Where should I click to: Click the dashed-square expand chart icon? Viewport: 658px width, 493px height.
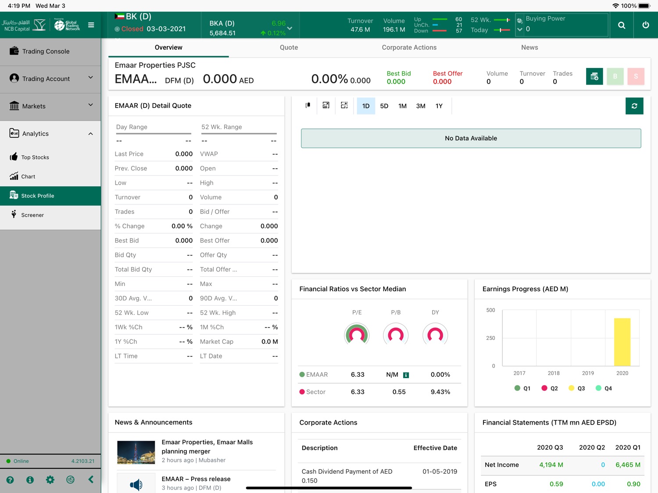344,105
